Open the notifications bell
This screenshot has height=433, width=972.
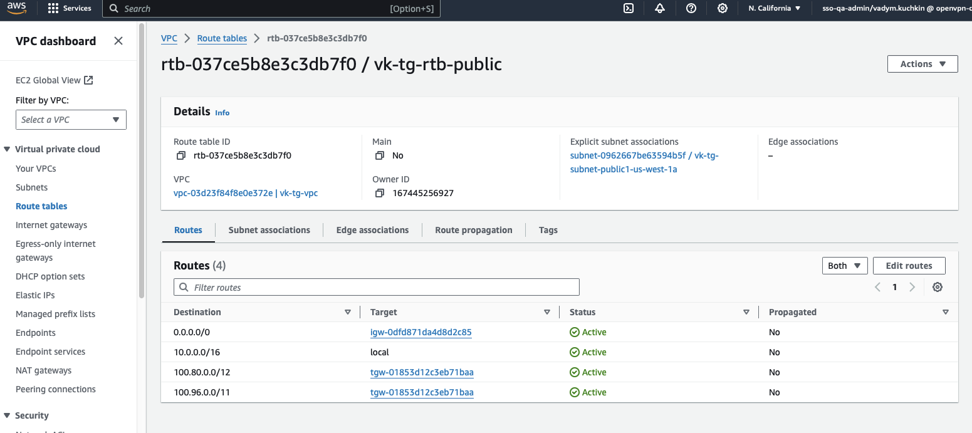pos(659,9)
